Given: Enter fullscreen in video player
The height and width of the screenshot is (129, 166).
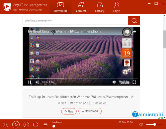Looking at the screenshot, I should point(134,82).
